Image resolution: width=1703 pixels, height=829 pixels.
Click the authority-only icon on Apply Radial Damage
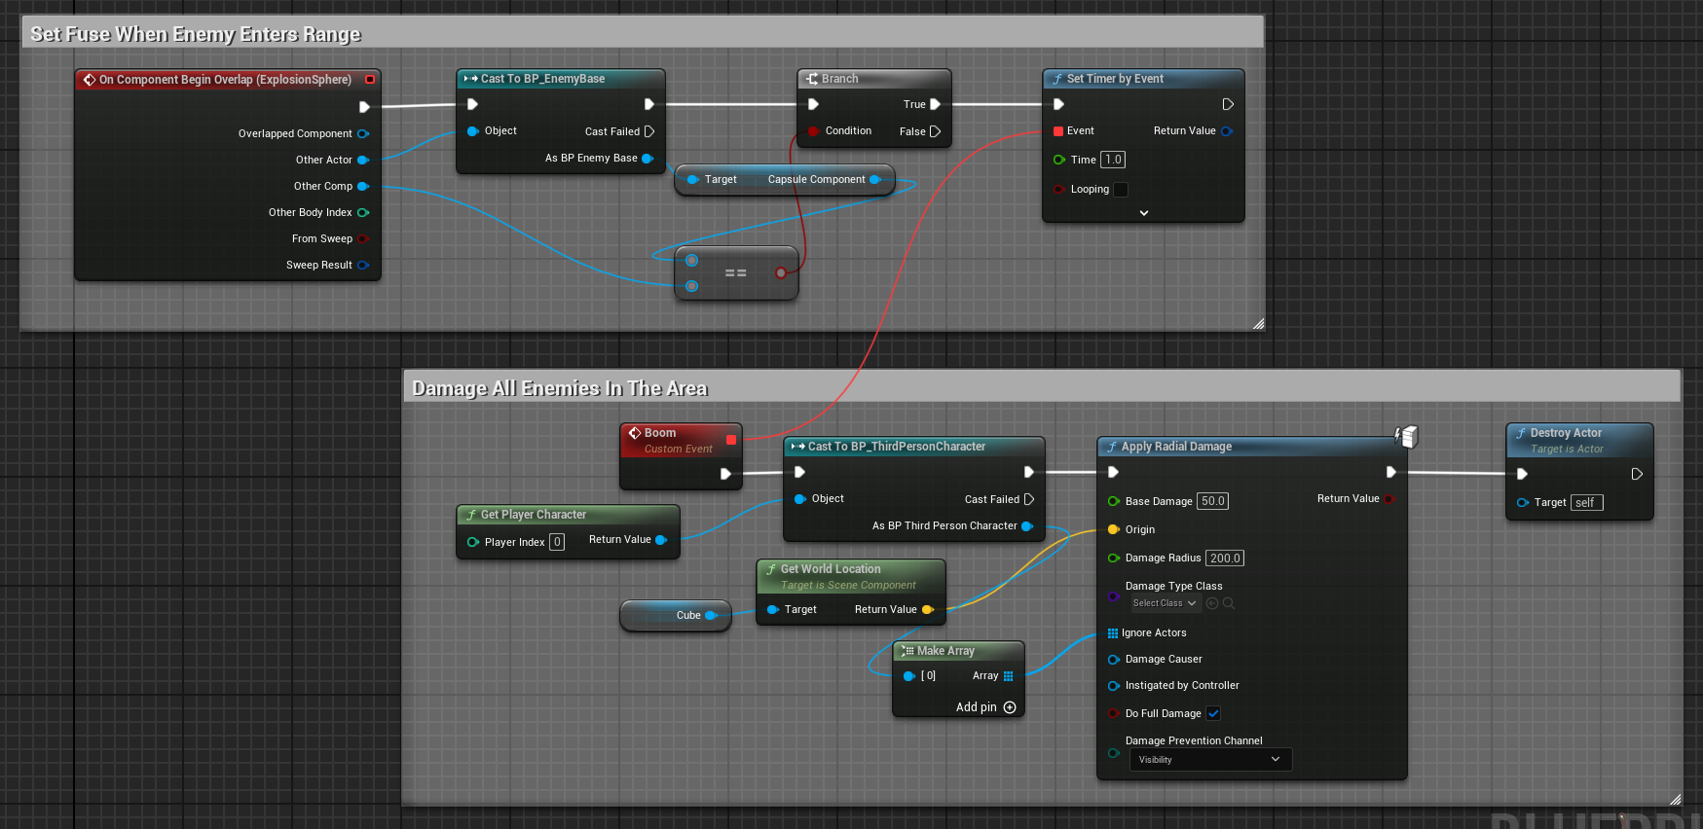[x=1407, y=436]
